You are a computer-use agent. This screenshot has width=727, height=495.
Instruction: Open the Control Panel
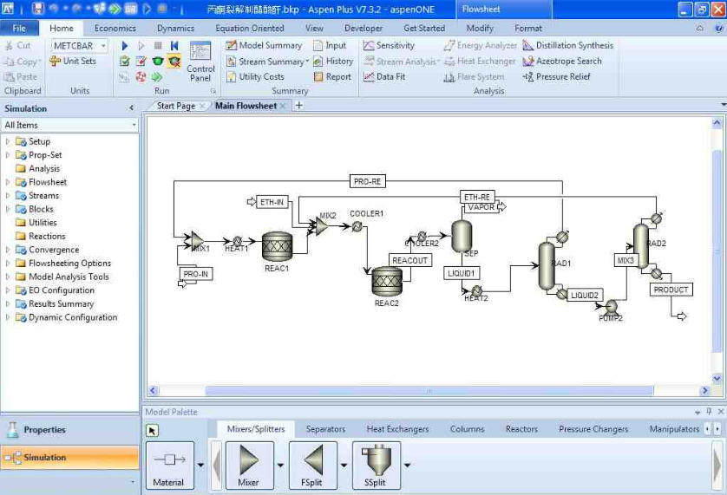click(200, 62)
